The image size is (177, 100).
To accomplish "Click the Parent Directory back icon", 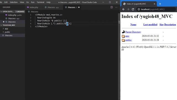I will 123,32.
